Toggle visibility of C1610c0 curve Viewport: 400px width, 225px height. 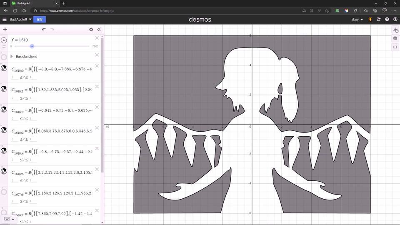pyautogui.click(x=4, y=68)
